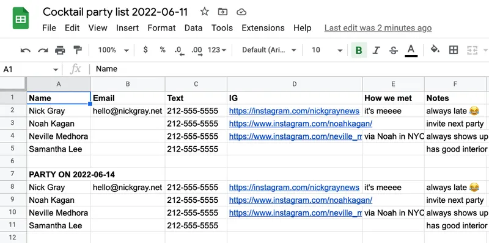Select phone number cell in row 11
Screen dimensions: 489x243
tap(196, 225)
